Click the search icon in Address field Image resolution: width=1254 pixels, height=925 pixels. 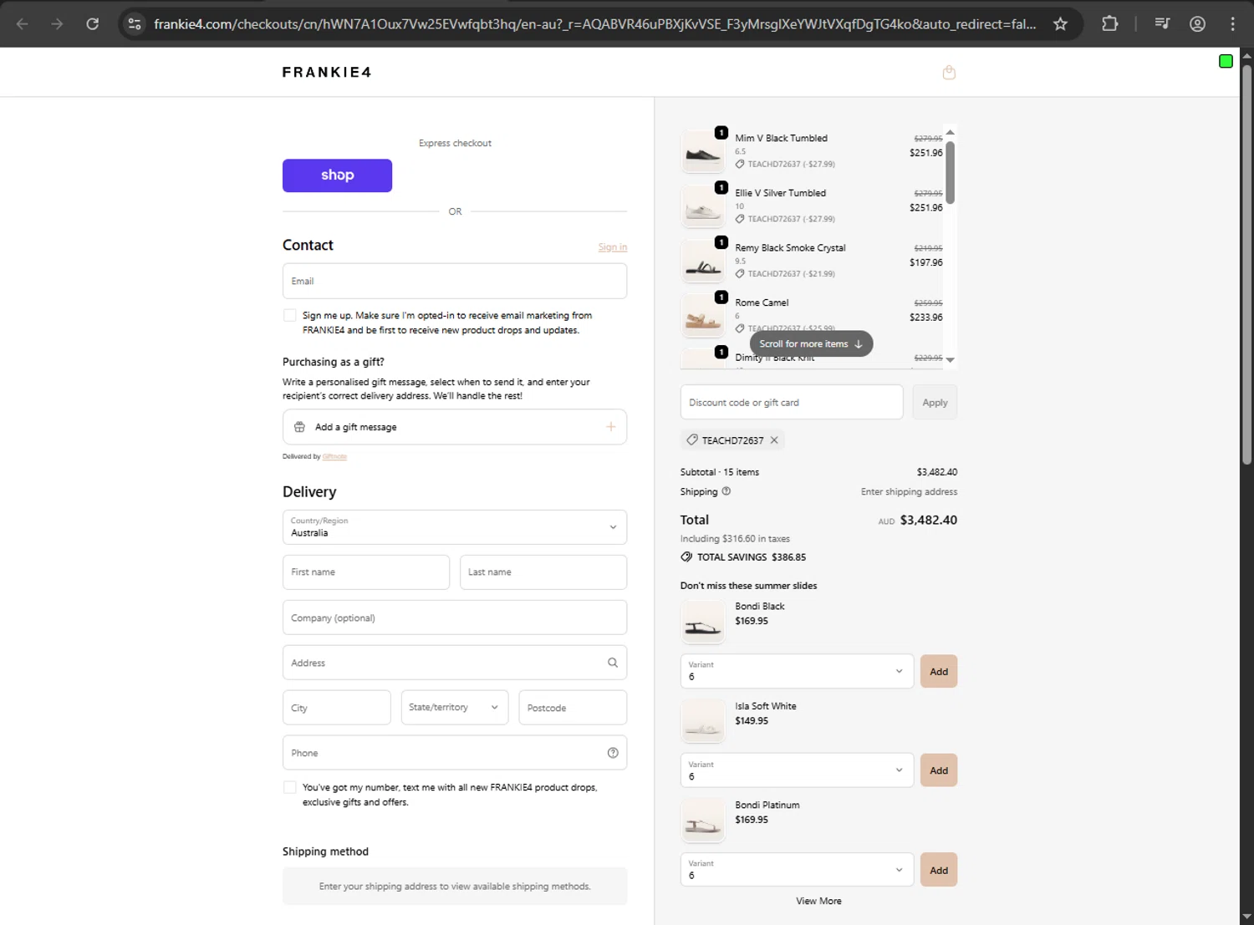click(613, 663)
